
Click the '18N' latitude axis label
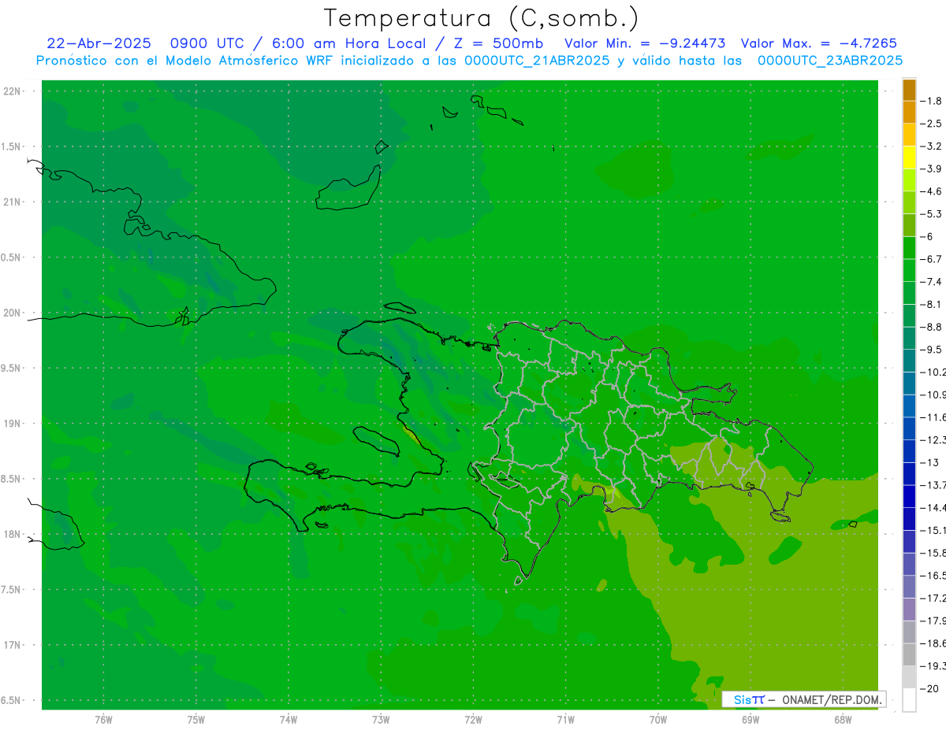click(x=12, y=535)
